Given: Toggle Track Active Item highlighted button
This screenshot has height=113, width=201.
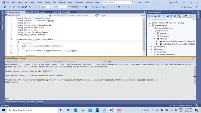Looking at the screenshot, I should [x=179, y=16].
